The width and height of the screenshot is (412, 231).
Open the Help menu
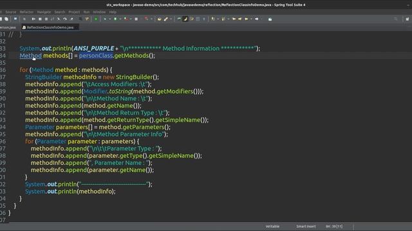[x=113, y=12]
